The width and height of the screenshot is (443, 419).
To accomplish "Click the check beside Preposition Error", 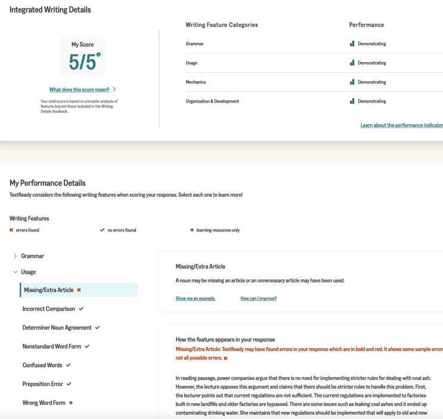I will tap(69, 384).
